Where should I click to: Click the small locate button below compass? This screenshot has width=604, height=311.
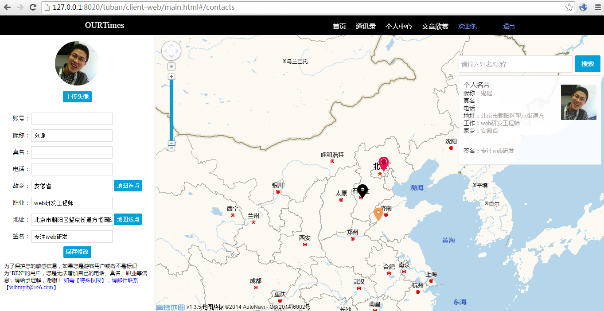click(x=171, y=66)
